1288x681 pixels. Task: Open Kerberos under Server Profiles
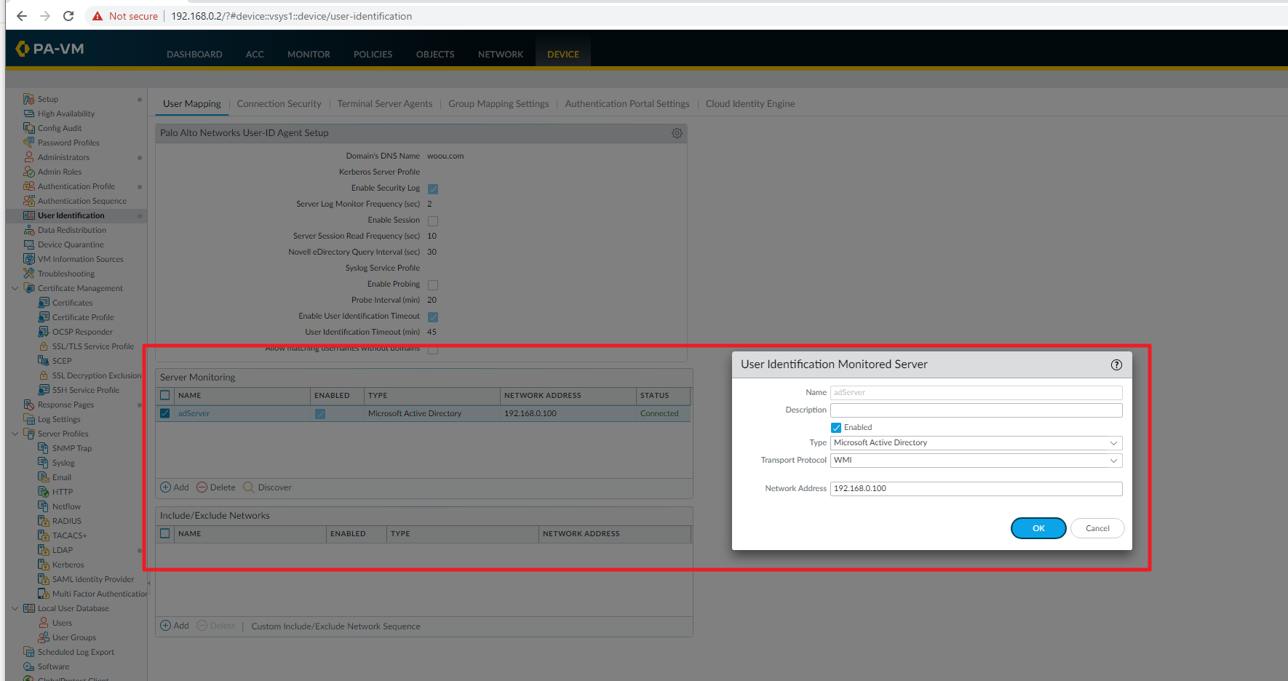[x=68, y=565]
